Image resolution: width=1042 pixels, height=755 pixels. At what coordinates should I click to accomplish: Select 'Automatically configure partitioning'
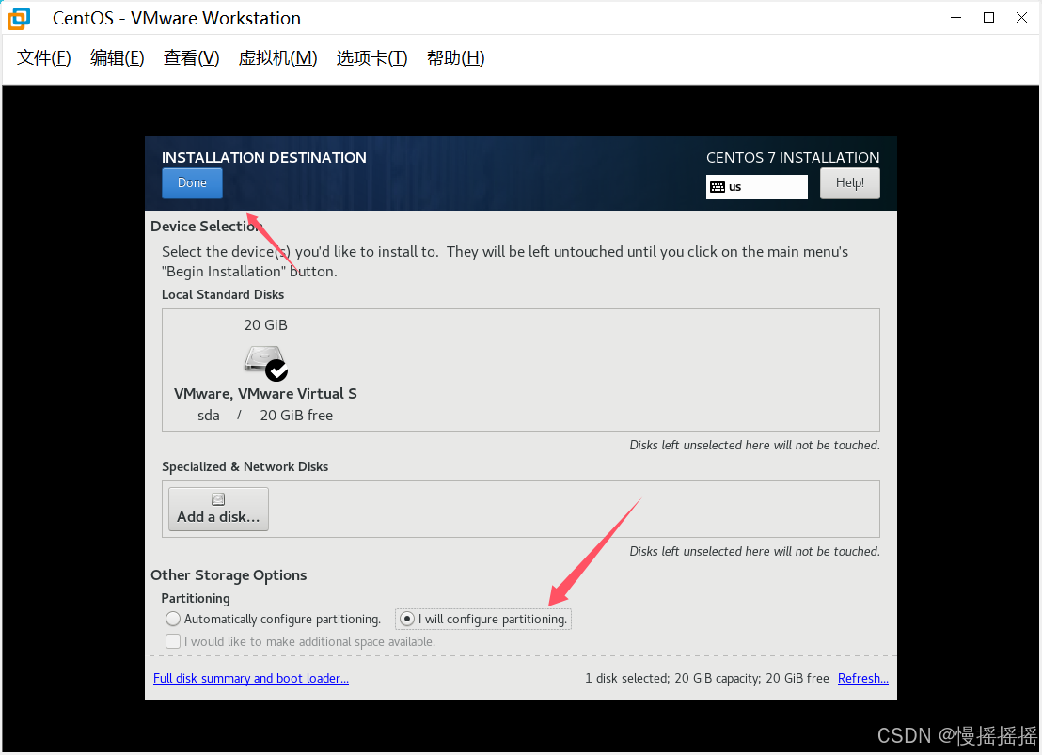pos(173,619)
